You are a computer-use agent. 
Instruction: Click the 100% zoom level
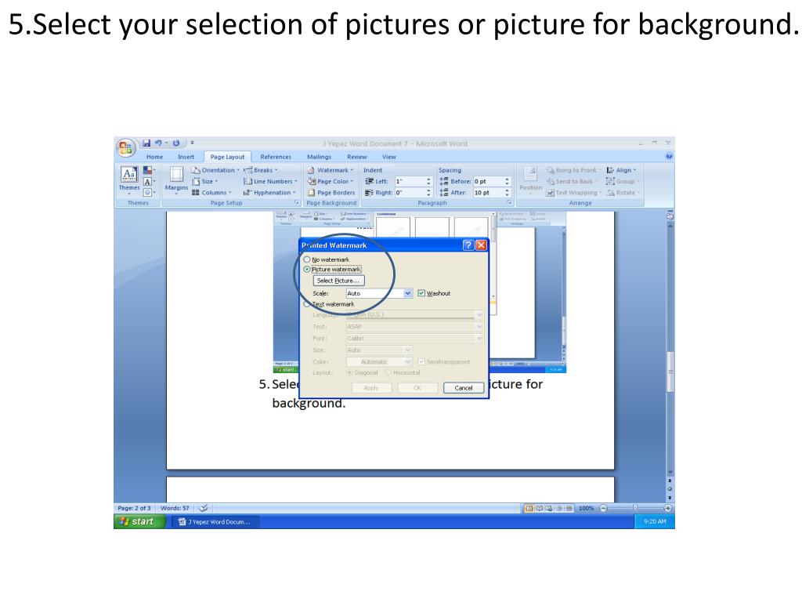(x=586, y=508)
